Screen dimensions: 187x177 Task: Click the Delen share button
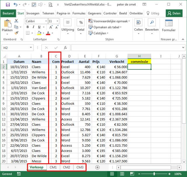point(174,13)
